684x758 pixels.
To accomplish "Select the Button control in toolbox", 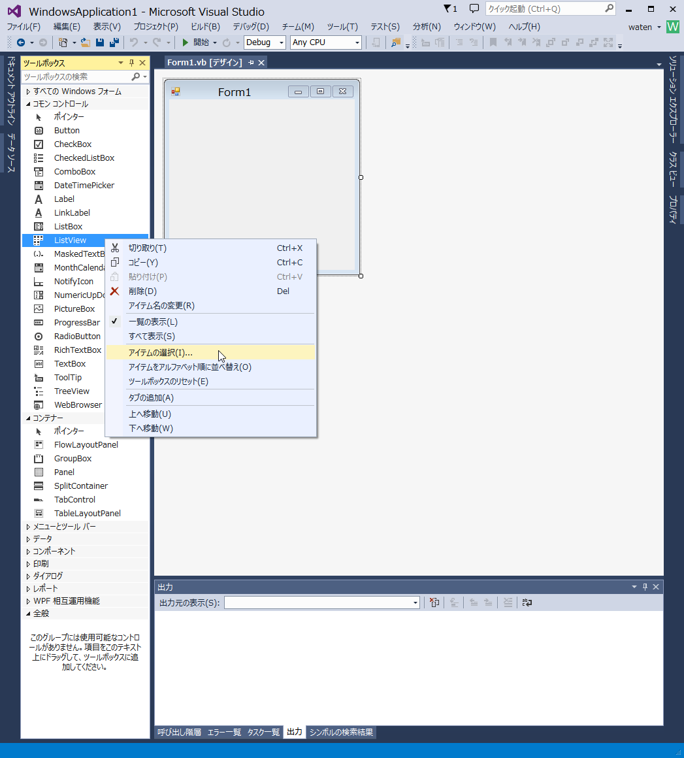I will 67,131.
